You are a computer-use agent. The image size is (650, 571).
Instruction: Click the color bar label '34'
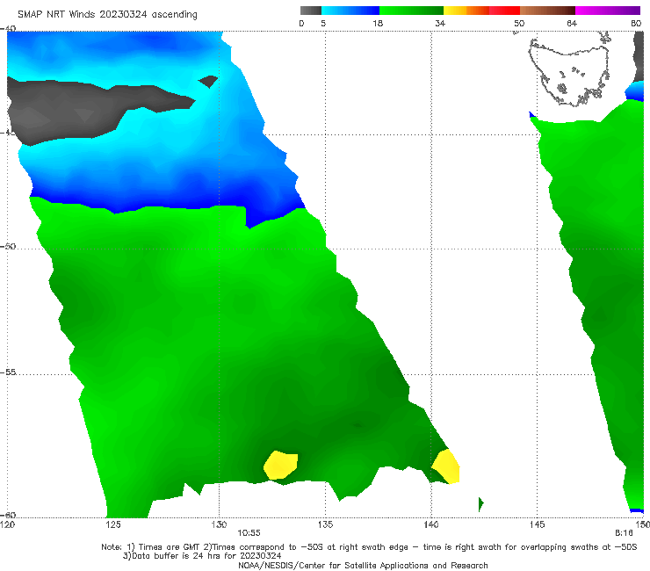(x=440, y=24)
